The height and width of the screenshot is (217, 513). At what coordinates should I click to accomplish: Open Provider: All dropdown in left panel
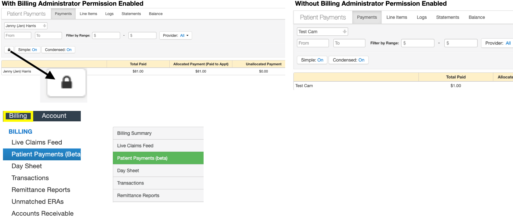pyautogui.click(x=176, y=35)
